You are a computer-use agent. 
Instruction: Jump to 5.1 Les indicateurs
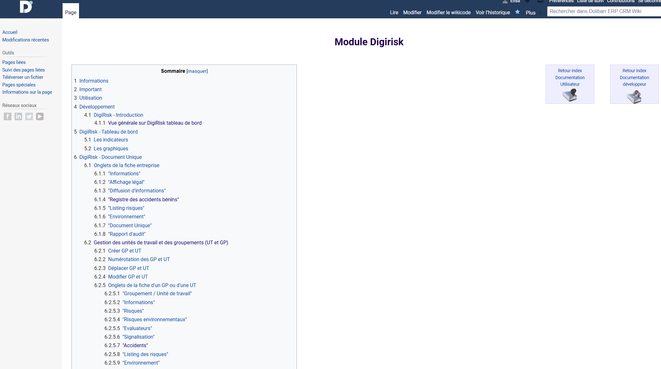tap(111, 140)
